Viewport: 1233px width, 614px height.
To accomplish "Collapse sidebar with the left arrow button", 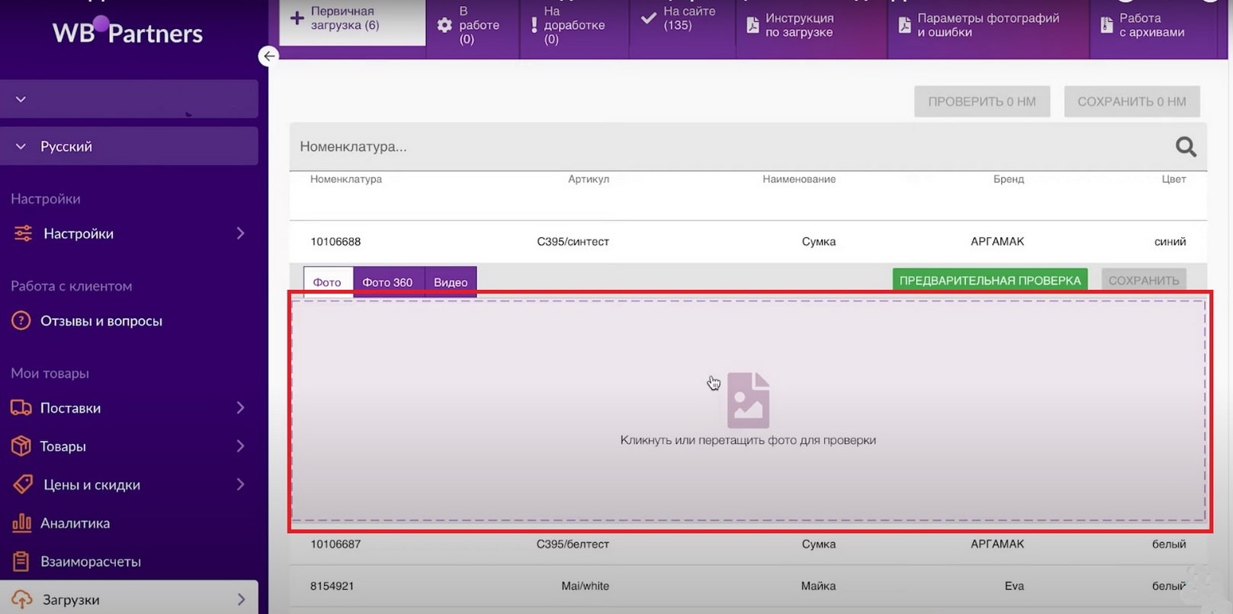I will tap(268, 56).
